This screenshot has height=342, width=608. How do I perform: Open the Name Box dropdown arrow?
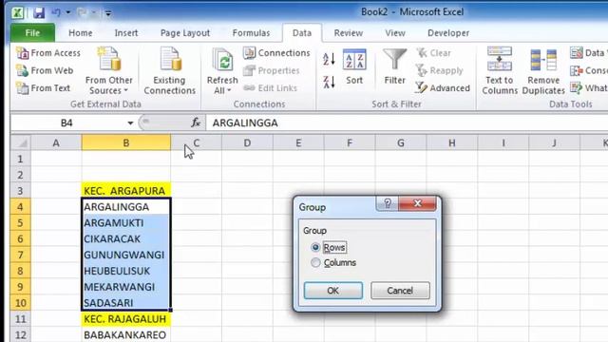[x=130, y=123]
